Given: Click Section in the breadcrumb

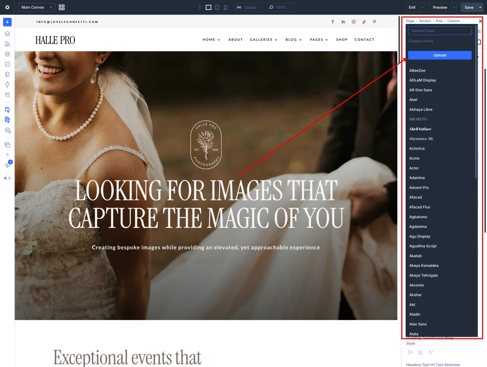Looking at the screenshot, I should click(425, 21).
